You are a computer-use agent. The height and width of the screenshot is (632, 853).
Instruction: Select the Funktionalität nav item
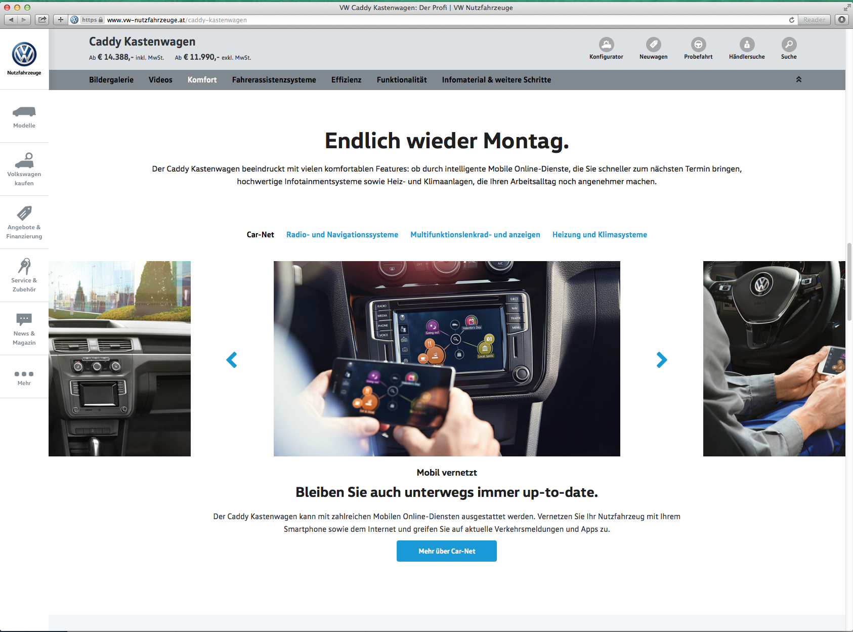(402, 80)
